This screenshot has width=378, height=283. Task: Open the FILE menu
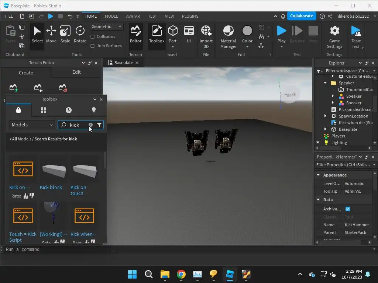[x=9, y=16]
